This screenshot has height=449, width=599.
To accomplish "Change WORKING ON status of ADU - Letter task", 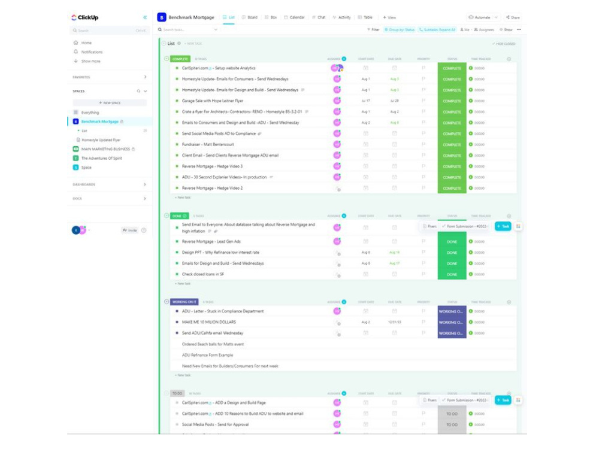I will pyautogui.click(x=452, y=311).
